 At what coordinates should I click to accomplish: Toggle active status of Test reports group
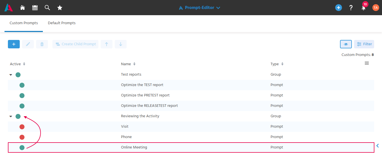tap(18, 75)
